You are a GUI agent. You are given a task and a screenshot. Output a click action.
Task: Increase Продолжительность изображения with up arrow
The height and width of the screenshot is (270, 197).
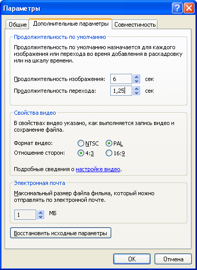(x=136, y=77)
